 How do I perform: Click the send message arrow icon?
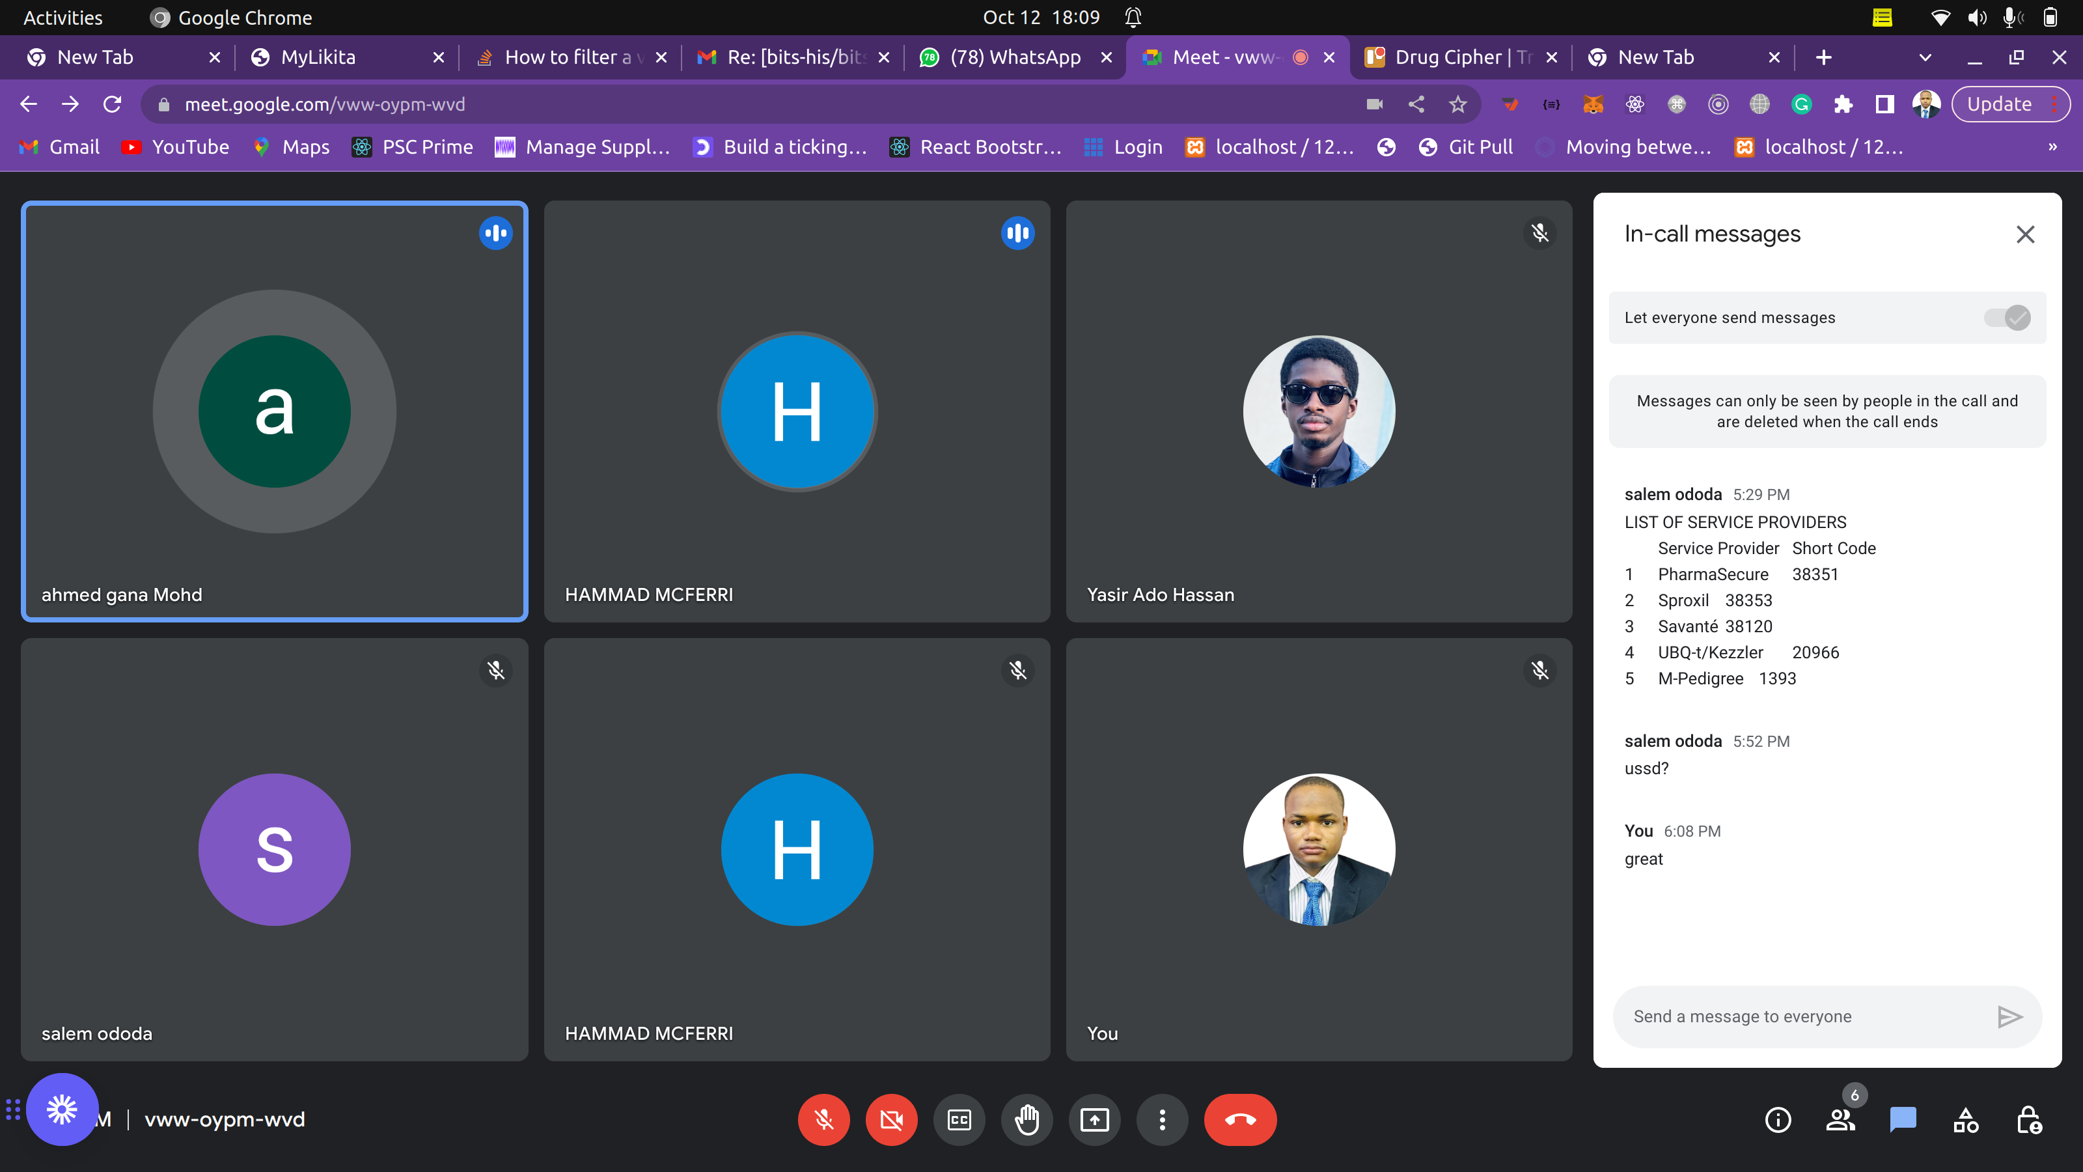2009,1016
